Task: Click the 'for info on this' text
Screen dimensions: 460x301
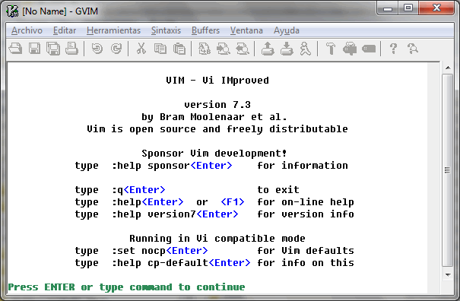Action: 306,263
